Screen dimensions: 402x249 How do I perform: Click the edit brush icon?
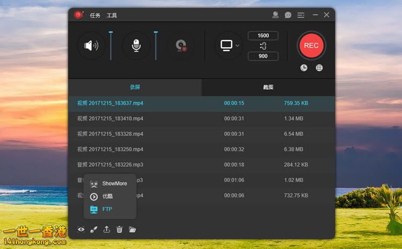(94, 230)
